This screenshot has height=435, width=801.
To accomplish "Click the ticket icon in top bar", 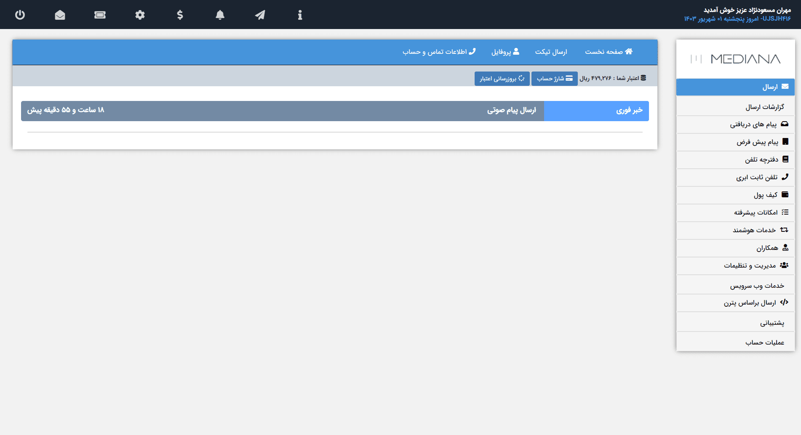I will 100,15.
